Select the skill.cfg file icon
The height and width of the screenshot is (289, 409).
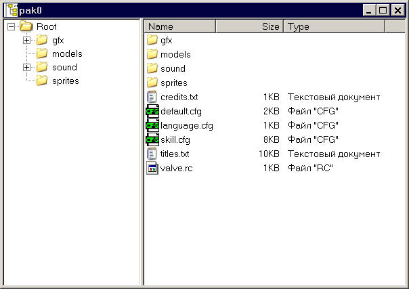(x=152, y=139)
